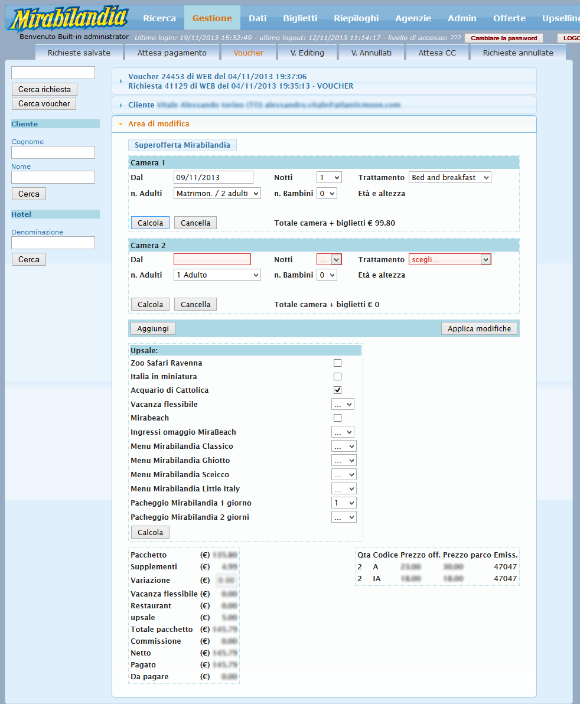The width and height of the screenshot is (580, 704).
Task: Click Calcola for Camera 2
Action: [151, 304]
